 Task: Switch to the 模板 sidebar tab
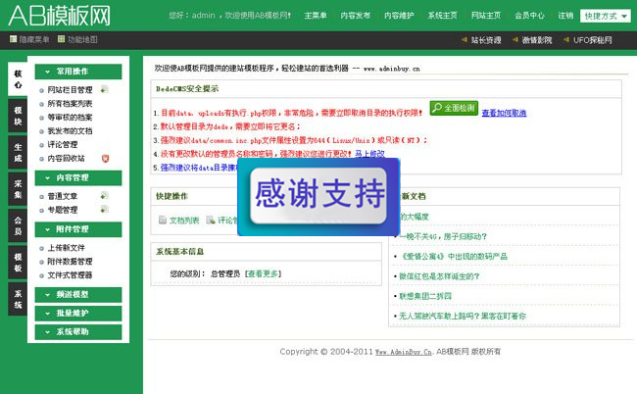click(x=18, y=263)
